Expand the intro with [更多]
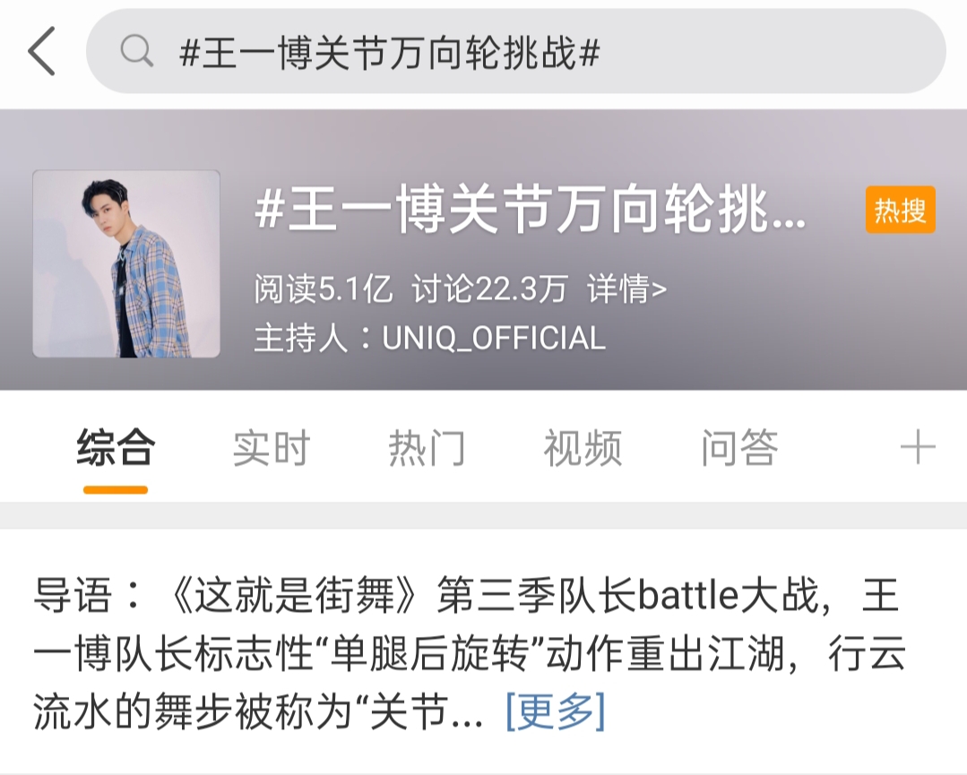This screenshot has width=967, height=775. click(555, 710)
